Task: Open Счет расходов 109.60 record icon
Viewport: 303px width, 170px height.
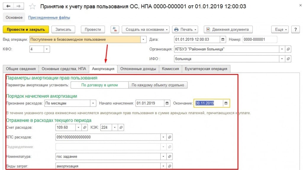Action: click(x=85, y=127)
